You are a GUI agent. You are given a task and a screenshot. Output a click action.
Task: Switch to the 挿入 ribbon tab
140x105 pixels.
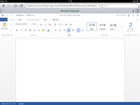click(x=20, y=20)
